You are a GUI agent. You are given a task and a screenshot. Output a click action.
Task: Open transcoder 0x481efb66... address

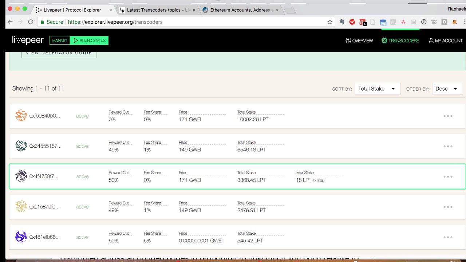[x=45, y=237]
